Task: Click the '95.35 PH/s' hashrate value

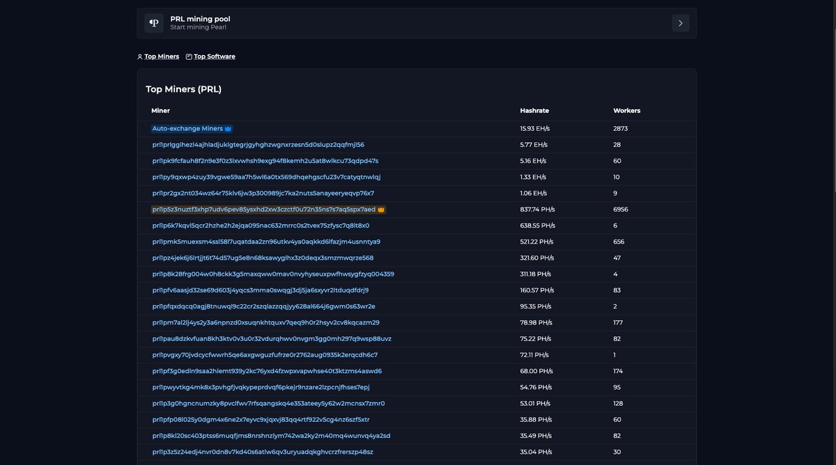Action: pos(536,306)
